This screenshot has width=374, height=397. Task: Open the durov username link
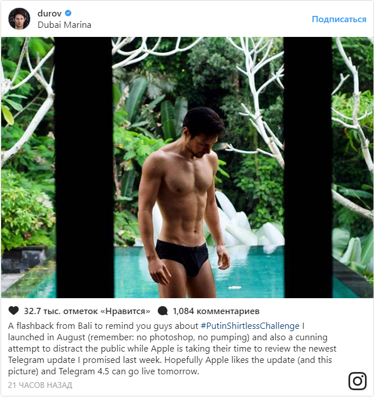pos(50,14)
